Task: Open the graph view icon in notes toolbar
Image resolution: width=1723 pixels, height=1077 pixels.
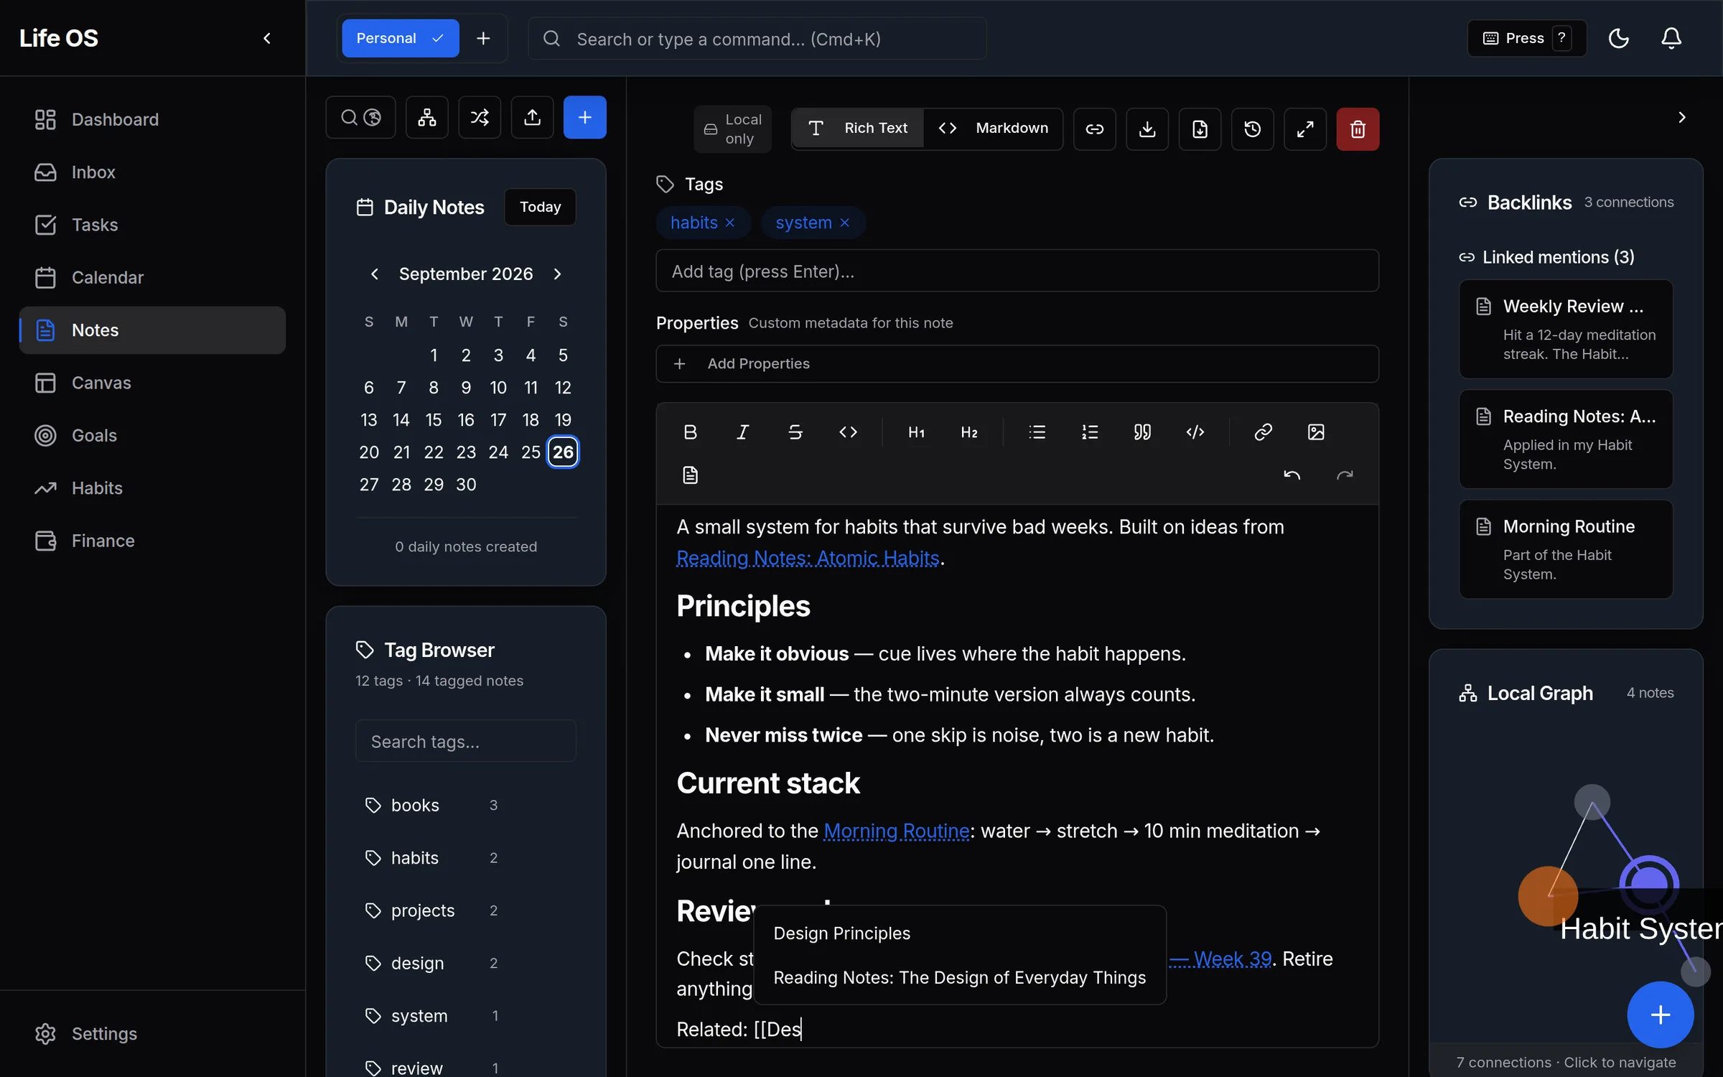Action: pos(426,117)
